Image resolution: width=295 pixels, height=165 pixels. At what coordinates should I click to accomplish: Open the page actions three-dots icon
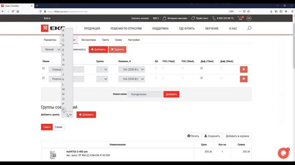(240, 11)
